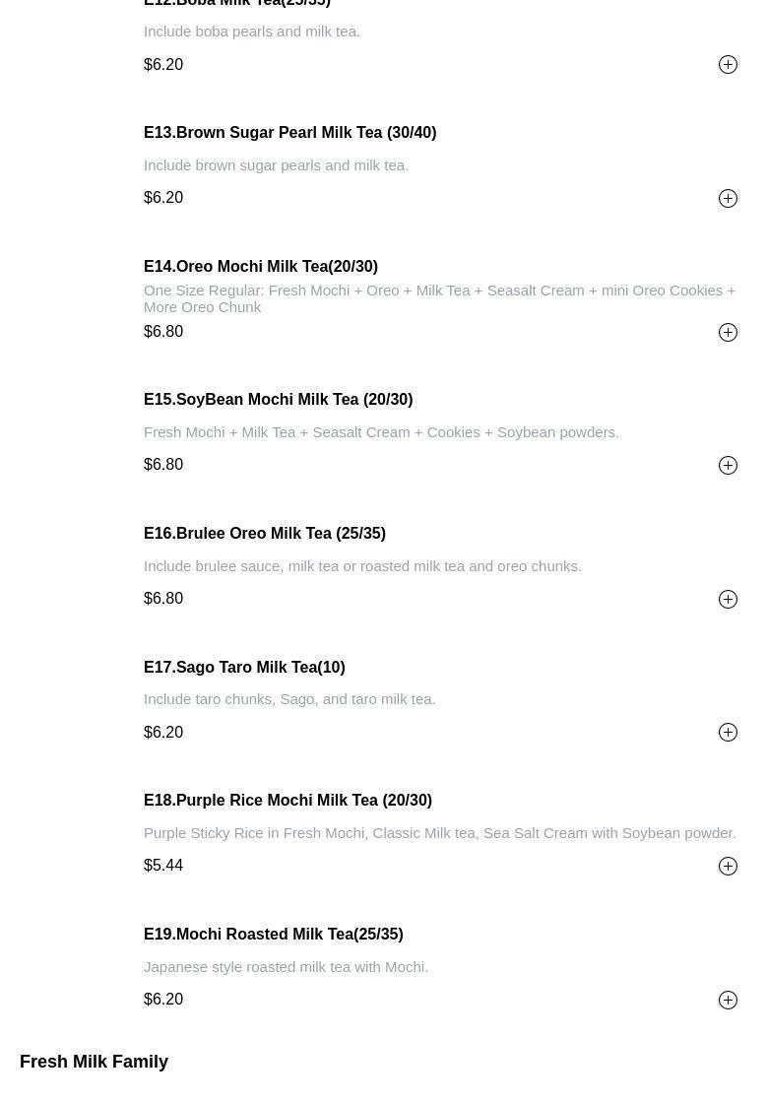Add E14 Oreo Mochi Milk Tea

pos(728,332)
